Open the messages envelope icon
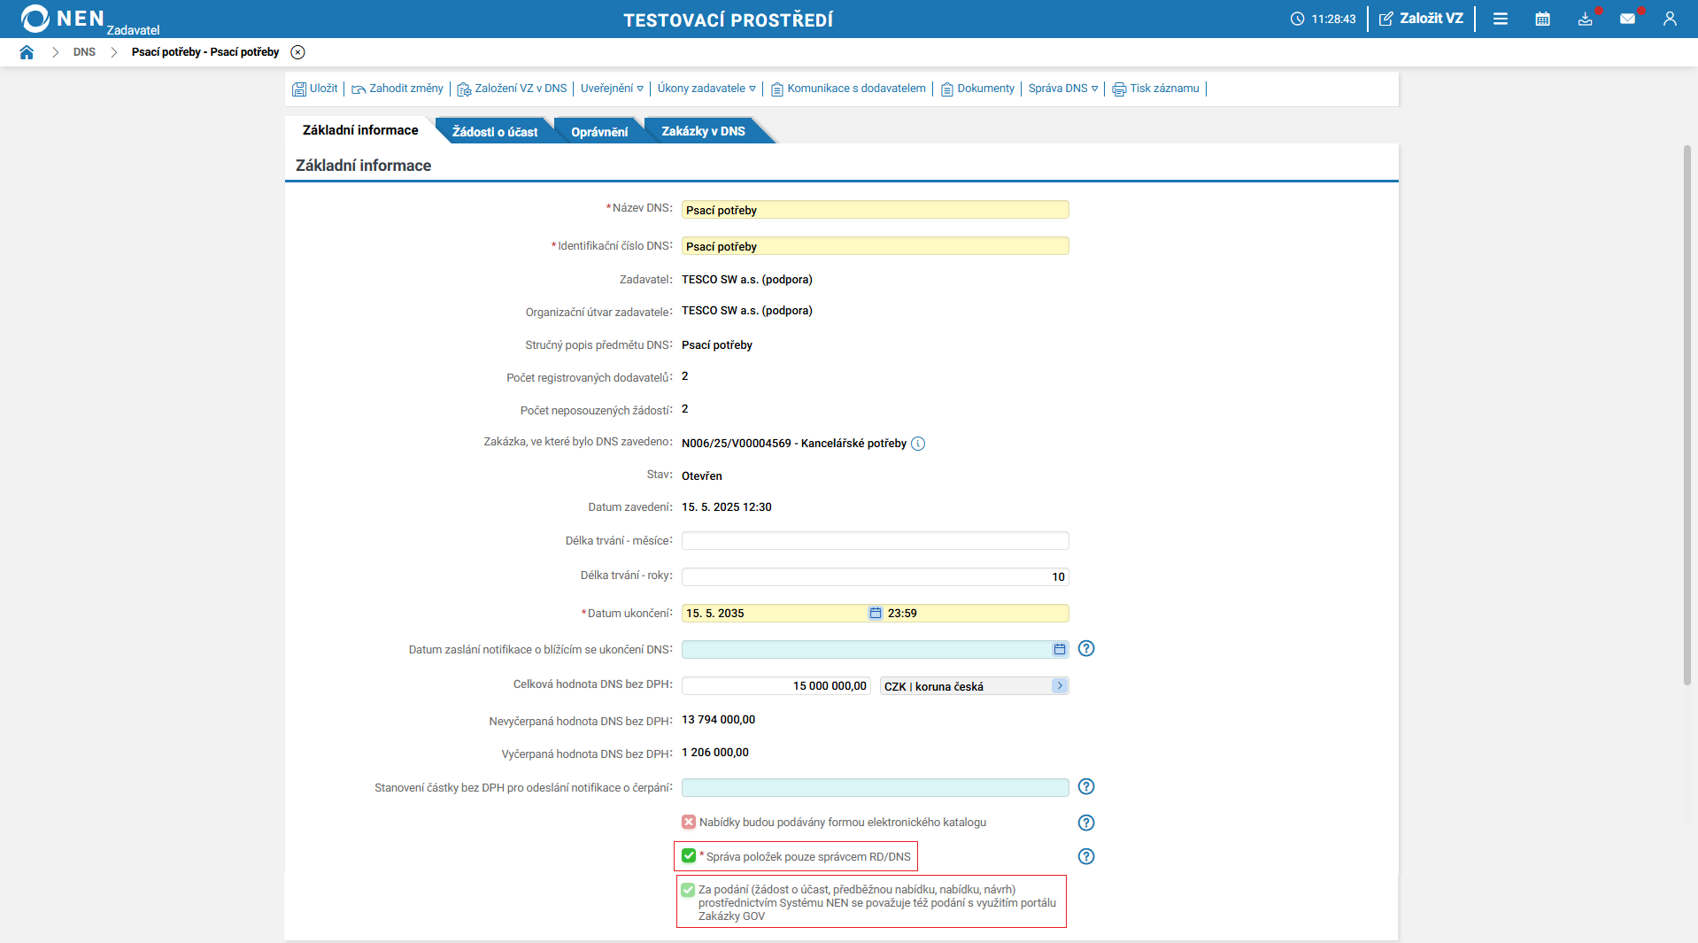The image size is (1698, 943). [x=1627, y=19]
